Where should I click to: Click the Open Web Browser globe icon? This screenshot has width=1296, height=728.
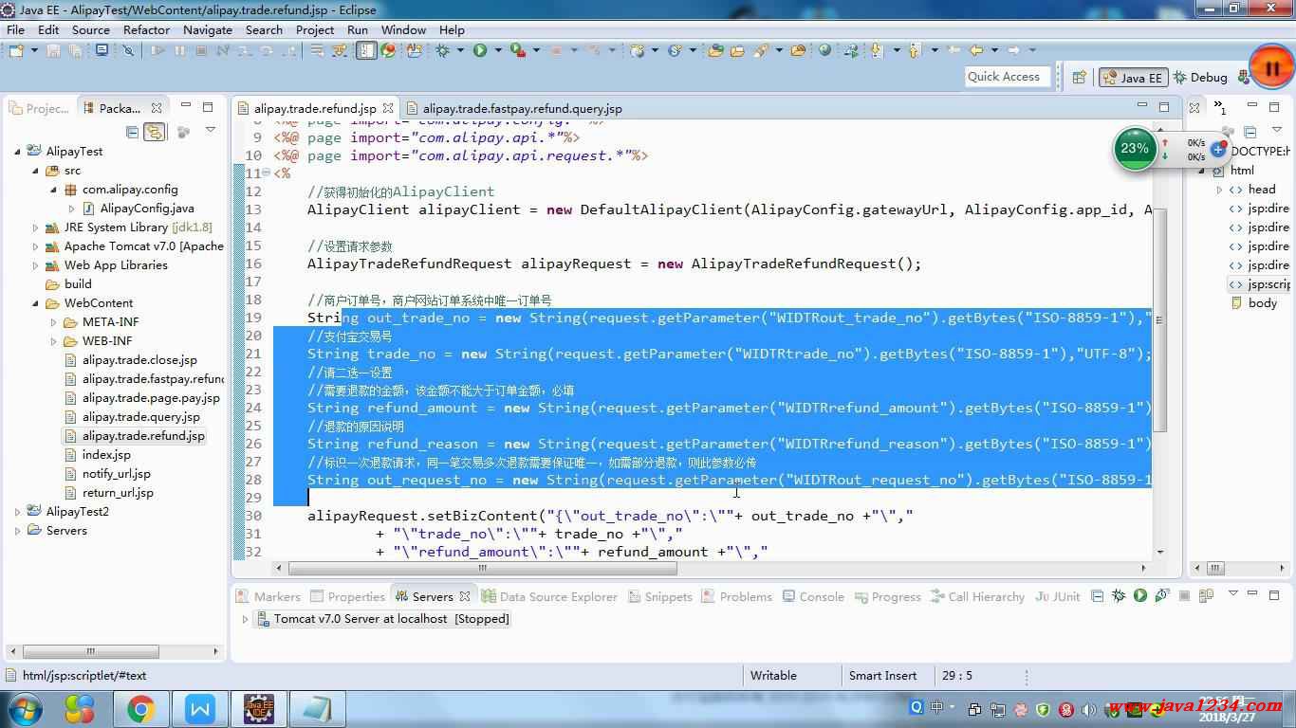tap(824, 50)
